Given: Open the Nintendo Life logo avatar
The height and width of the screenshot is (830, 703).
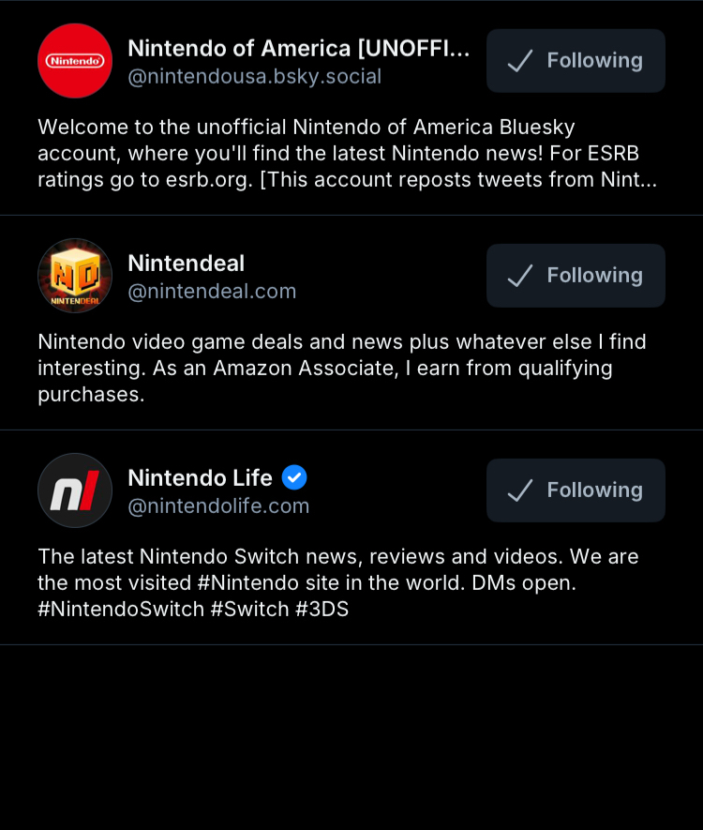Looking at the screenshot, I should click(x=75, y=490).
